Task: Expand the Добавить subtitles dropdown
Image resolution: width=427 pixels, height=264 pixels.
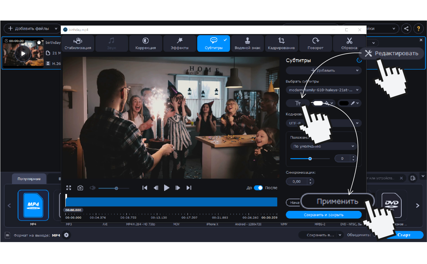Action: (x=323, y=71)
